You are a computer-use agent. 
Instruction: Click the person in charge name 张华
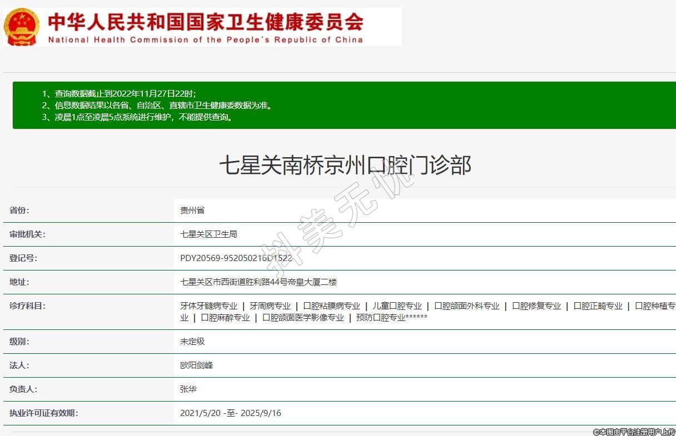188,389
